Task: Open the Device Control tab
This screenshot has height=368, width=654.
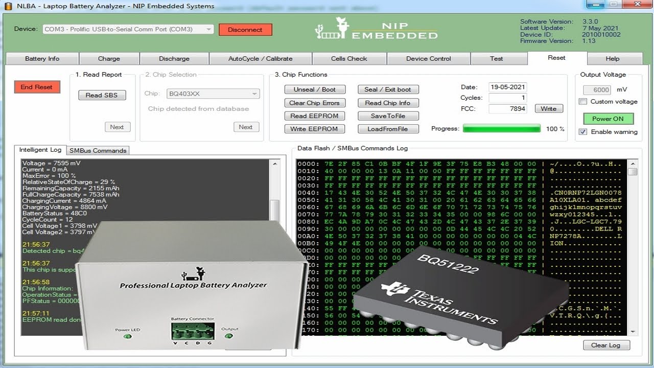Action: pyautogui.click(x=429, y=59)
